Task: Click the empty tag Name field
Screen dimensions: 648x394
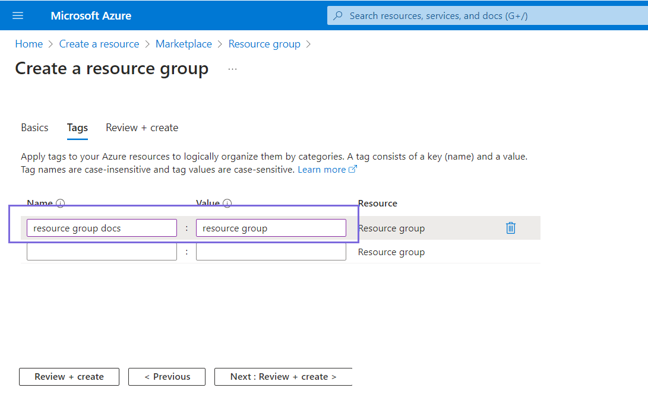Action: pos(102,252)
